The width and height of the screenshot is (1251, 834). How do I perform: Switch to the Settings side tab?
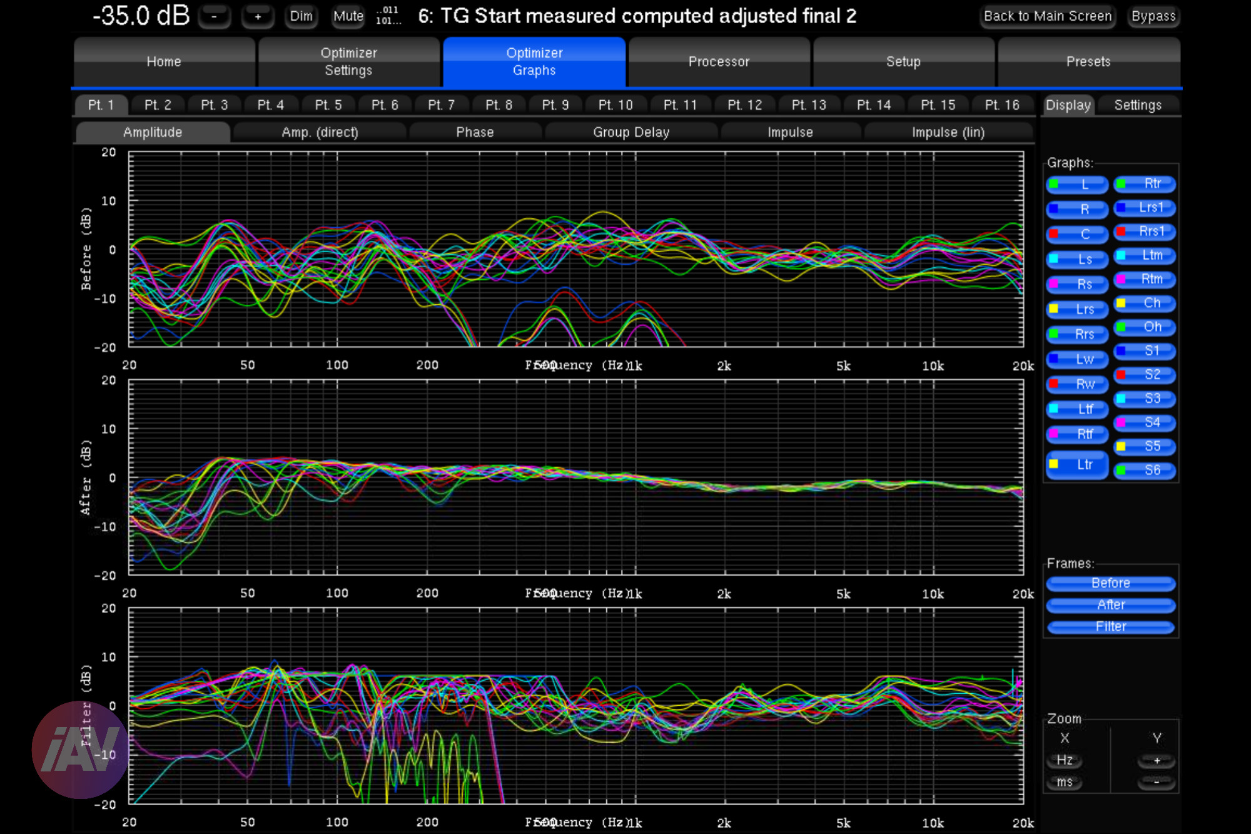[x=1138, y=105]
